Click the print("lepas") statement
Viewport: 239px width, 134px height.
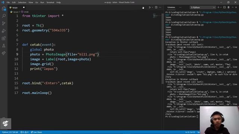coord(44,69)
